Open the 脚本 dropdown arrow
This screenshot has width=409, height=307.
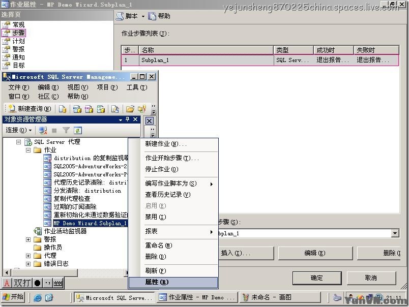click(143, 16)
